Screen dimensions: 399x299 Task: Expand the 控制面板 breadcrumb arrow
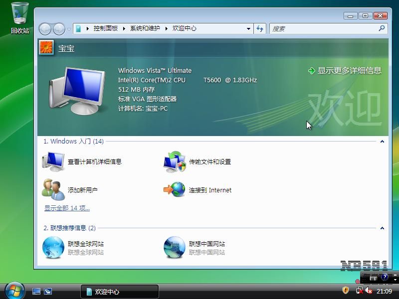click(x=125, y=28)
